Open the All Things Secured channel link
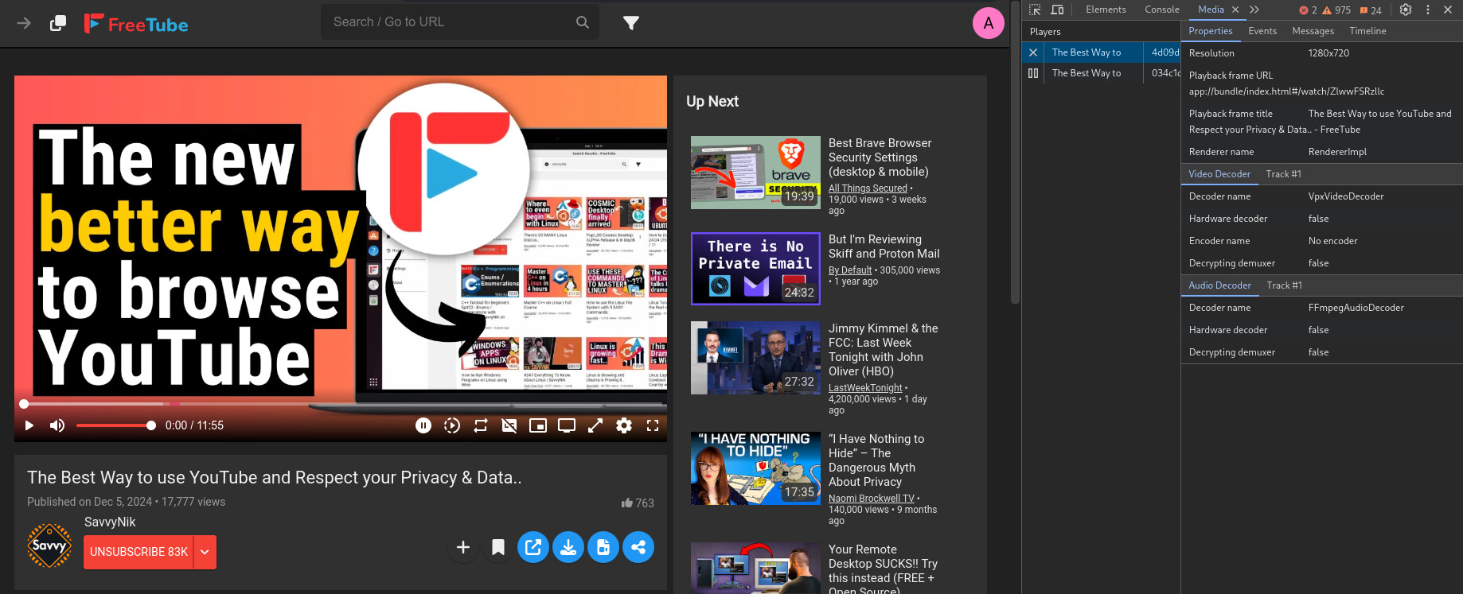The height and width of the screenshot is (594, 1463). 868,188
